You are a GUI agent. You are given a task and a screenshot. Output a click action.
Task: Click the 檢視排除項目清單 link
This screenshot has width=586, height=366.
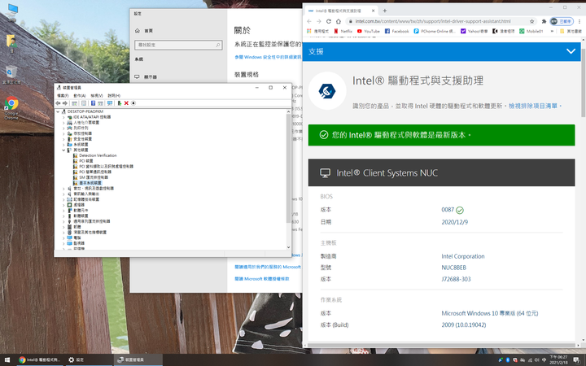[x=533, y=106]
